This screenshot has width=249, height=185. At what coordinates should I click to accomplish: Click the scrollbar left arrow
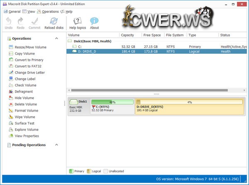(x=69, y=90)
